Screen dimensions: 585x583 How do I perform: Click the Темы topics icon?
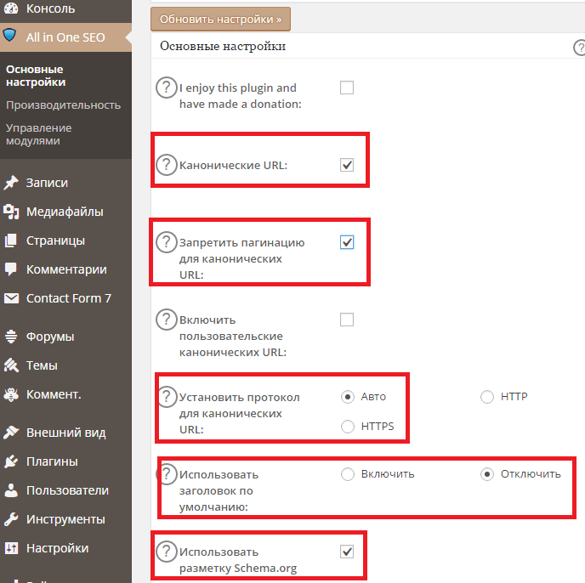pos(11,365)
